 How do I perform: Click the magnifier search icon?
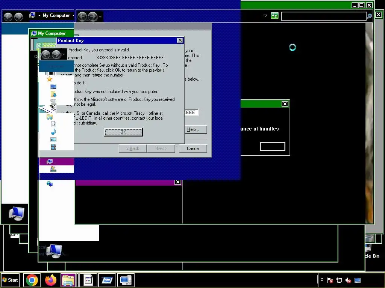pos(369,16)
